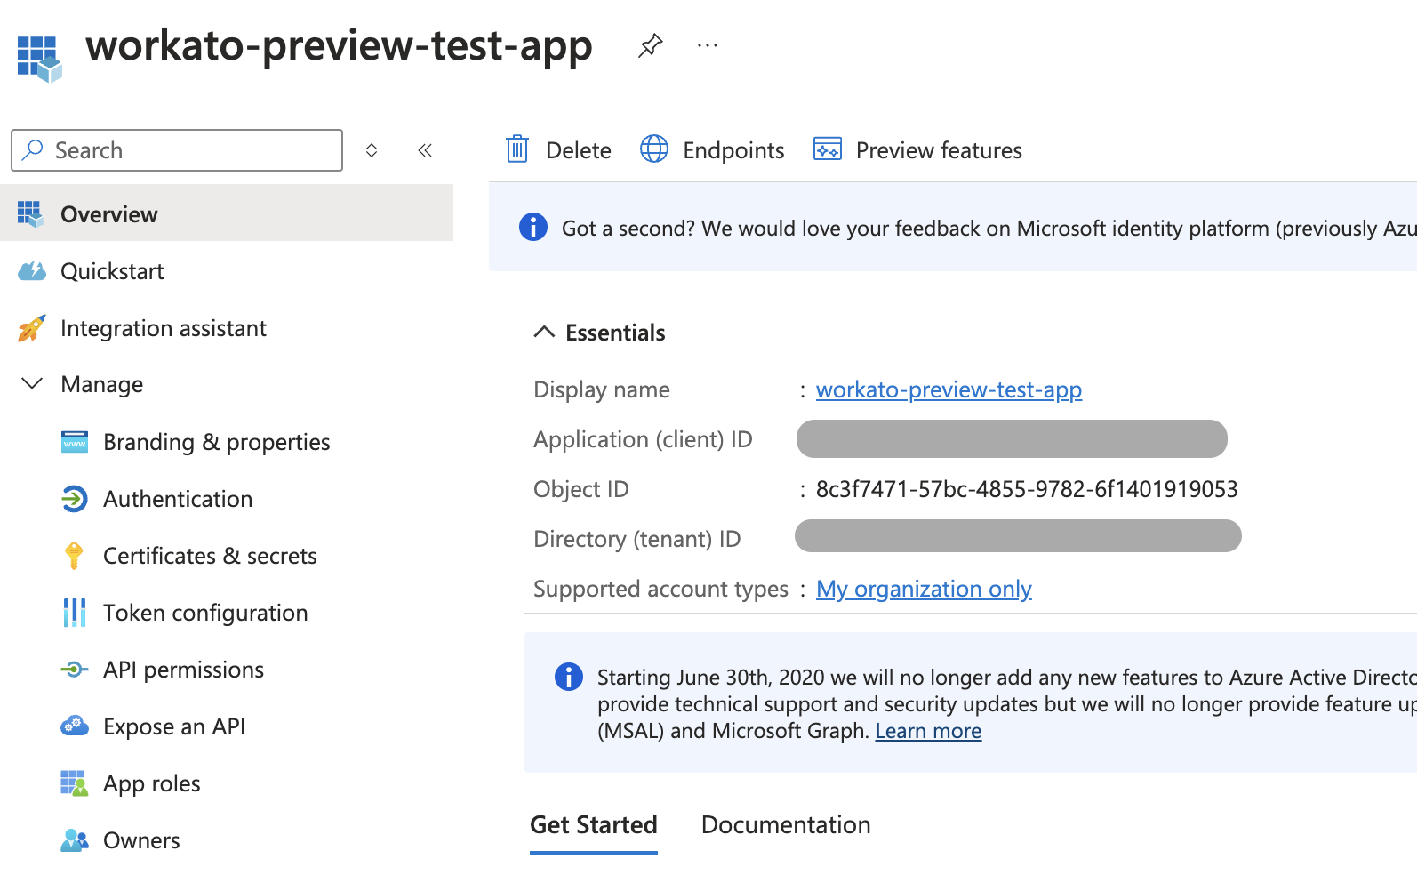This screenshot has height=883, width=1417.
Task: Open Endpoints via the globe icon
Action: 654,149
